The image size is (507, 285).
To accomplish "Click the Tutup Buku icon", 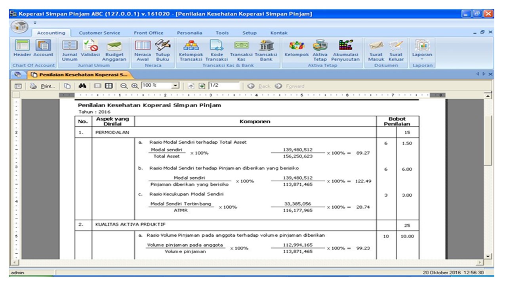I will [x=162, y=50].
